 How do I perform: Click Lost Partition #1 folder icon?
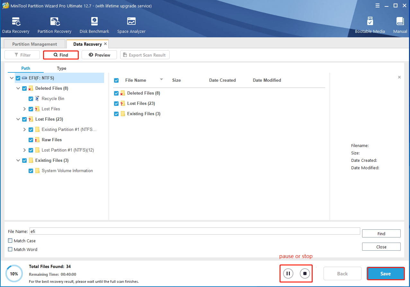(37, 150)
